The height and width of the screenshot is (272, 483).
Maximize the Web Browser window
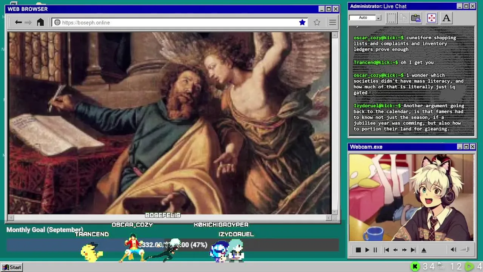(328, 9)
